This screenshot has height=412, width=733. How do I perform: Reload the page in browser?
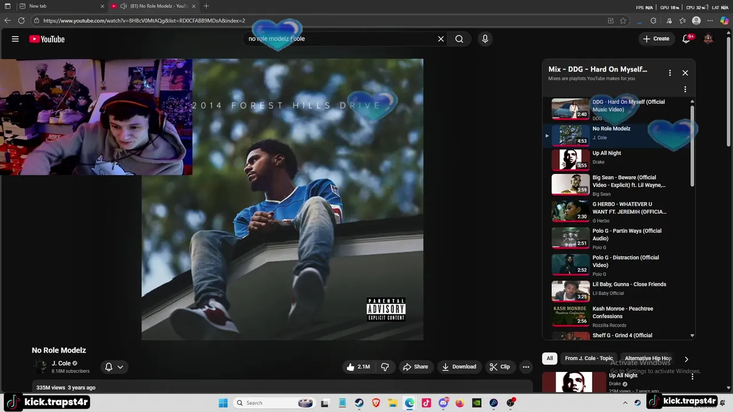(21, 21)
